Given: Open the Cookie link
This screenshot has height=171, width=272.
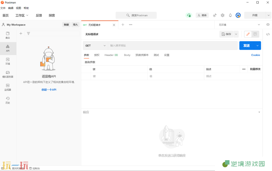Looking at the screenshot, I should [x=255, y=55].
